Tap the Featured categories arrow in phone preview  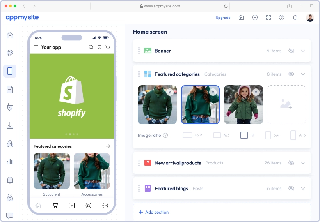(108, 146)
